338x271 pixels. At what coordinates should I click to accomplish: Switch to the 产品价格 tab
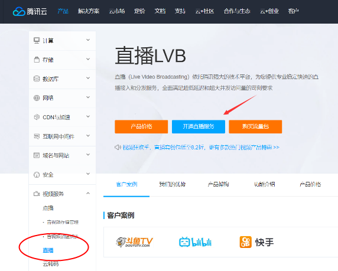[x=310, y=184]
